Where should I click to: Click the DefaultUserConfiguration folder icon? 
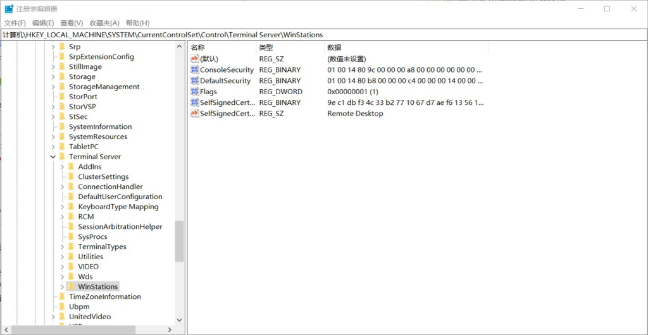pyautogui.click(x=71, y=197)
